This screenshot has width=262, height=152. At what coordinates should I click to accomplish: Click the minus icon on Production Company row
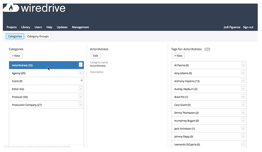(x=80, y=104)
